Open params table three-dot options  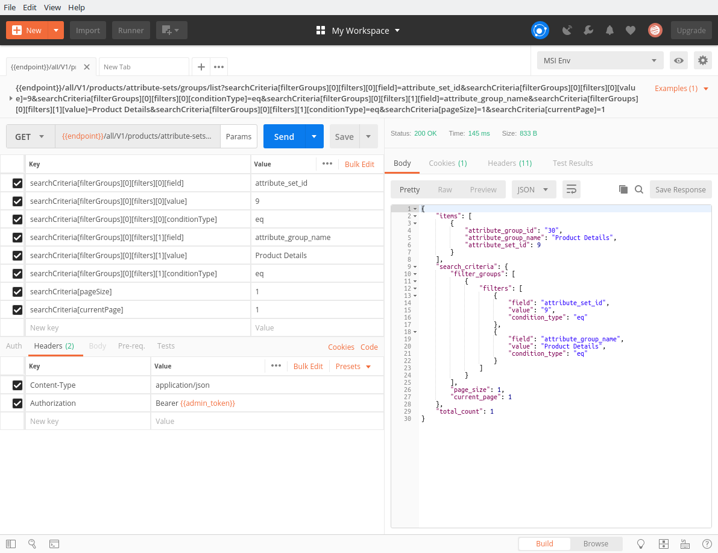point(327,163)
